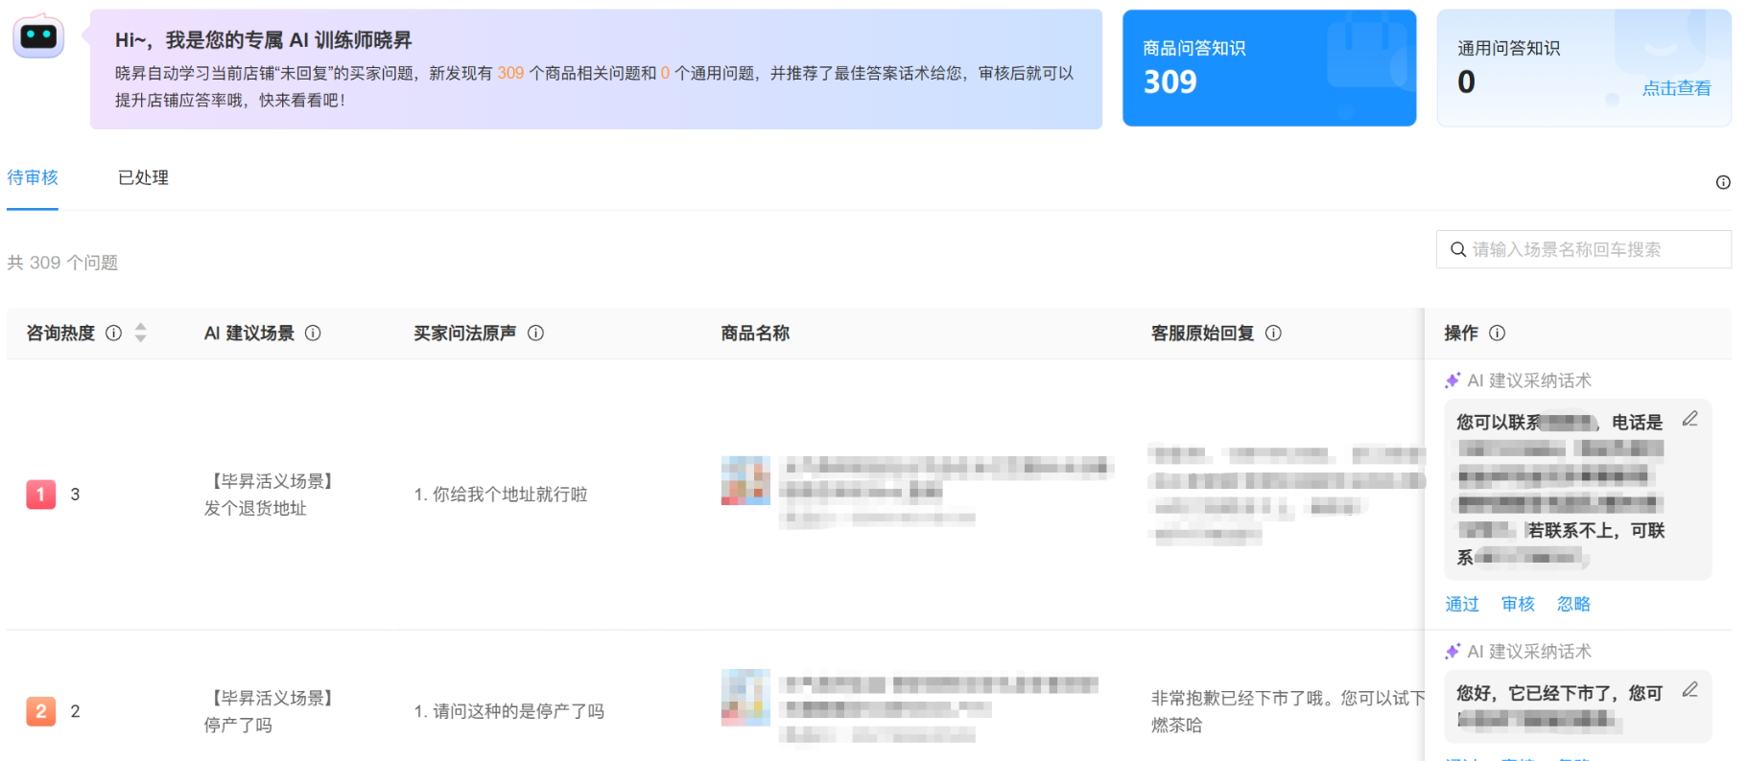Click the 商品名称 column header

[x=755, y=333]
